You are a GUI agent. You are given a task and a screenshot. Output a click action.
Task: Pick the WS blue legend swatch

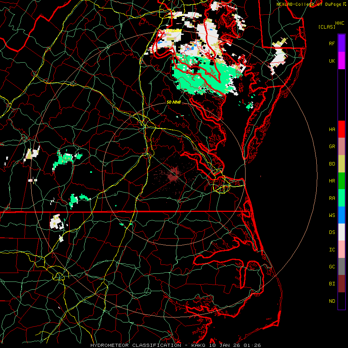tap(341, 215)
